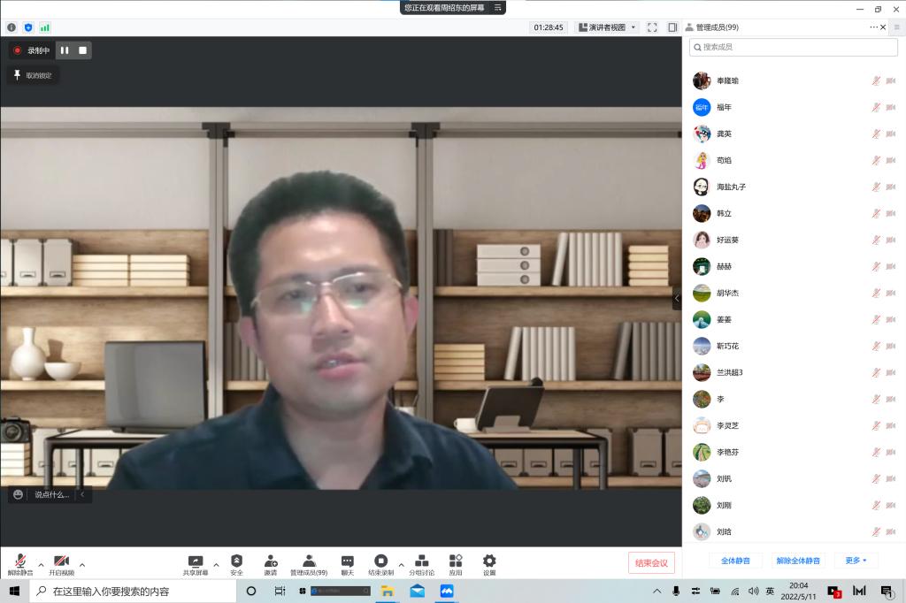The height and width of the screenshot is (603, 906).
Task: Open the Settings gear in meeting toolbar
Action: pyautogui.click(x=489, y=561)
